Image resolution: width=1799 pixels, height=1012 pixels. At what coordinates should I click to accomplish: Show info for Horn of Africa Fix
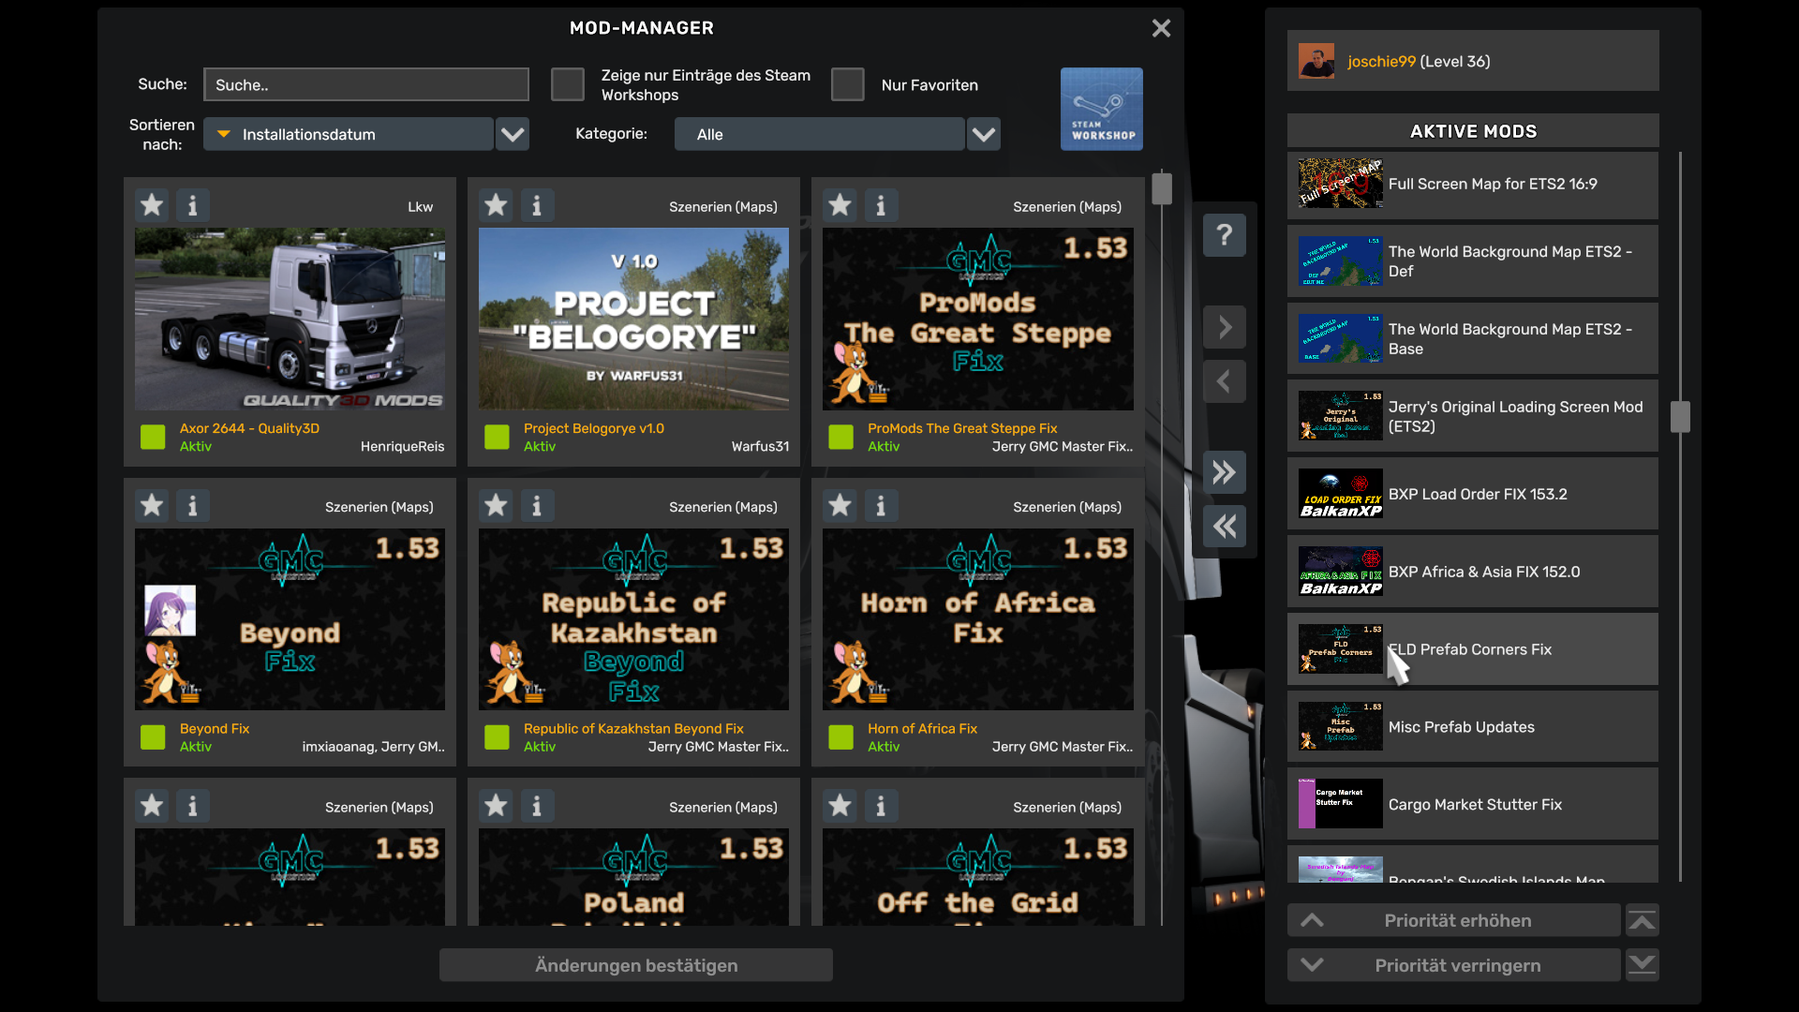click(881, 506)
